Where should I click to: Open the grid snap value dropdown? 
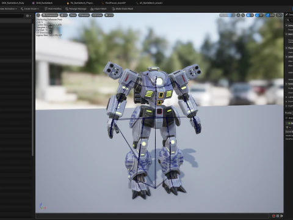[252, 15]
